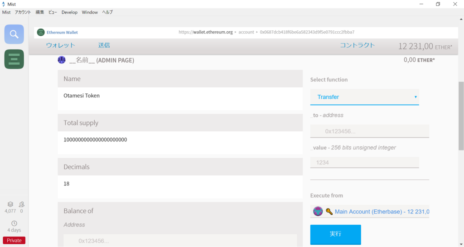Switch to the 送信 tab
The height and width of the screenshot is (247, 464).
(x=104, y=45)
